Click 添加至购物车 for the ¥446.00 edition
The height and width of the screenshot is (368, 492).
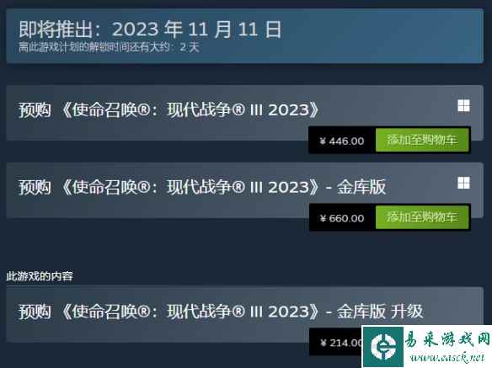(422, 140)
